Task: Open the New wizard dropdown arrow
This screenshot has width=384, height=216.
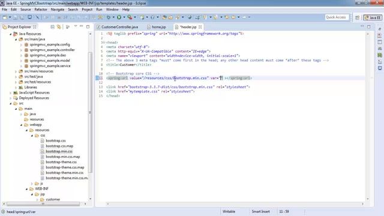Action: coord(10,17)
